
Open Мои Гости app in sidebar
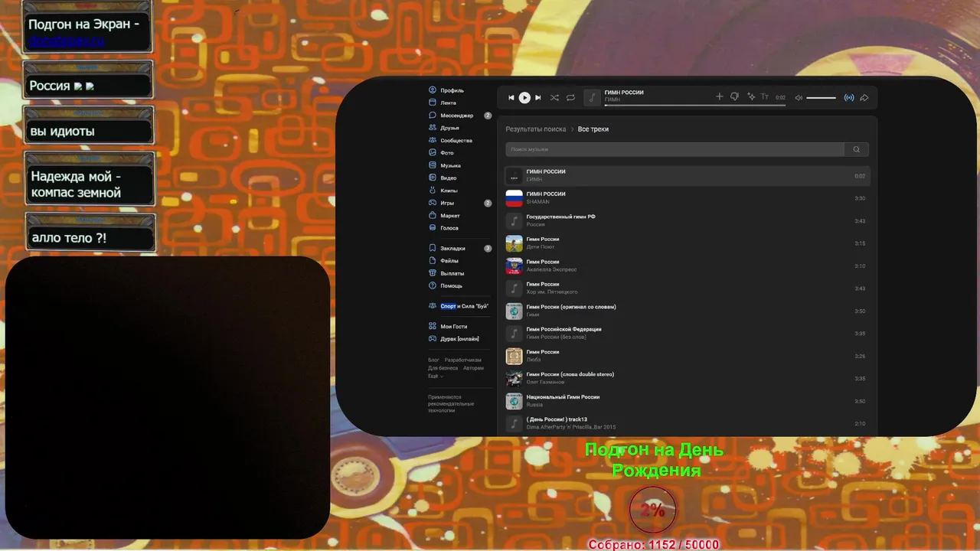(x=453, y=326)
